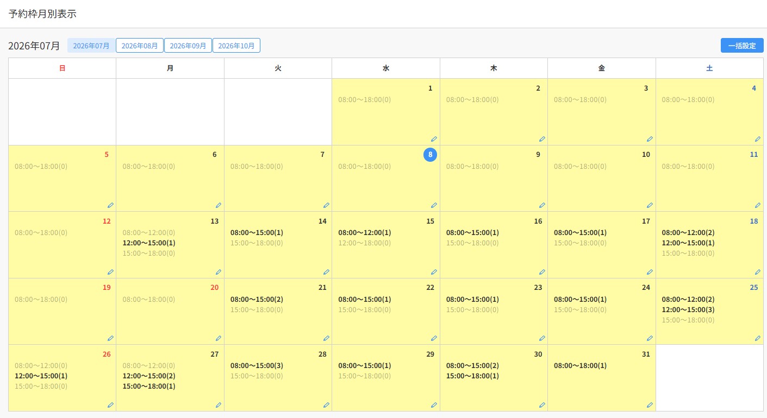Screen dimensions: 767x418
Task: Click 12:00〜15:00(3) on July 25
Action: [688, 309]
